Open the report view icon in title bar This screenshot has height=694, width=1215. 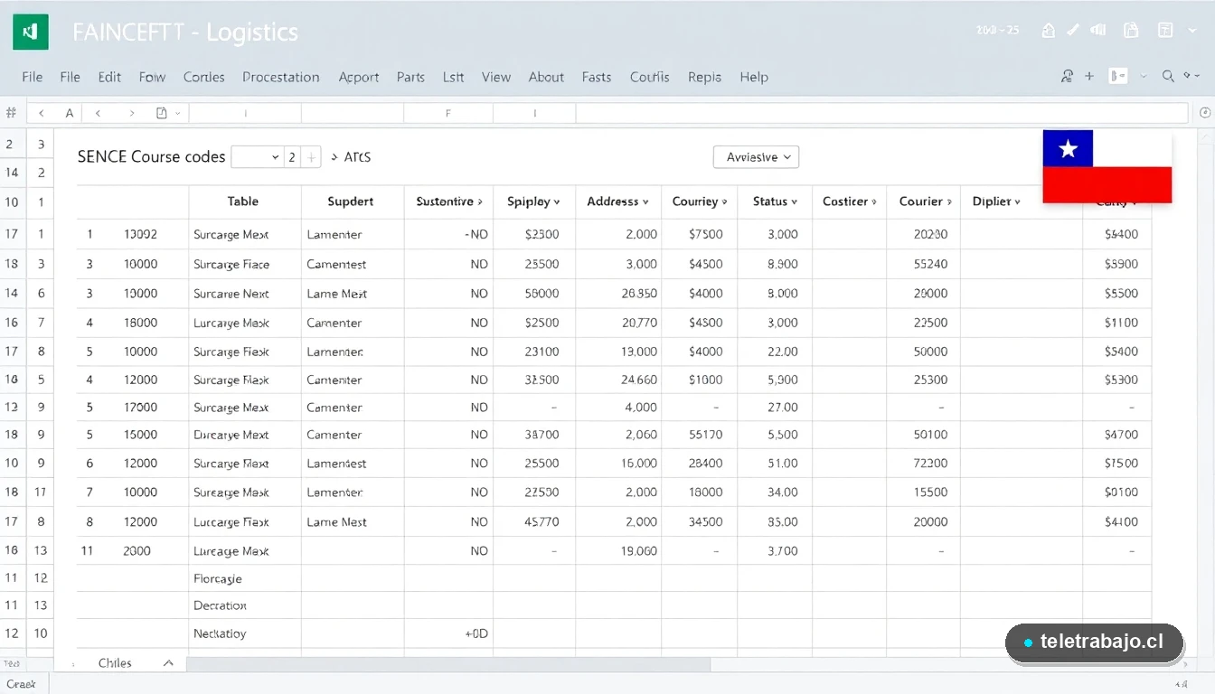(1165, 30)
